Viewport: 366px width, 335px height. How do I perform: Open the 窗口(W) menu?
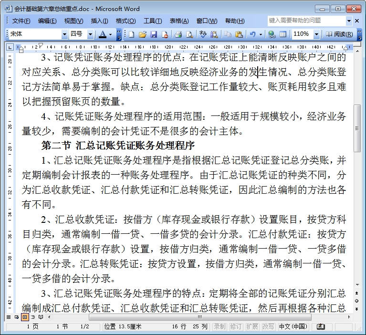(207, 21)
